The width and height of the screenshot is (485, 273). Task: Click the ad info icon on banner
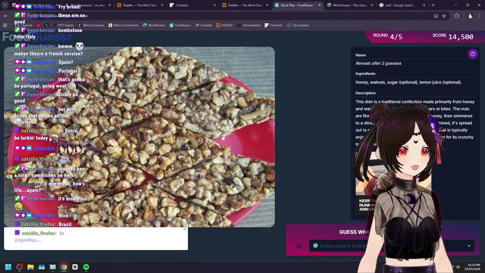[185, 229]
